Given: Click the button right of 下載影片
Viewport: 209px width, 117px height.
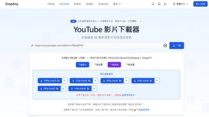Looking at the screenshot, I should 98,64.
